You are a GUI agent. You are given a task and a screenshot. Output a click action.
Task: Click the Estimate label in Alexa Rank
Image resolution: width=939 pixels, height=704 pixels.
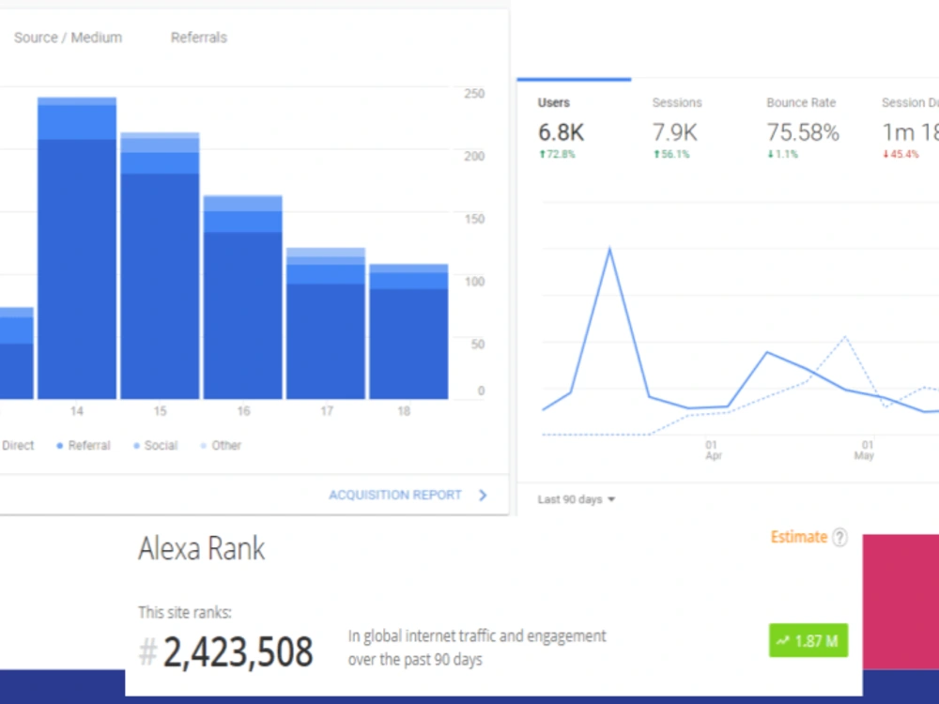[799, 537]
